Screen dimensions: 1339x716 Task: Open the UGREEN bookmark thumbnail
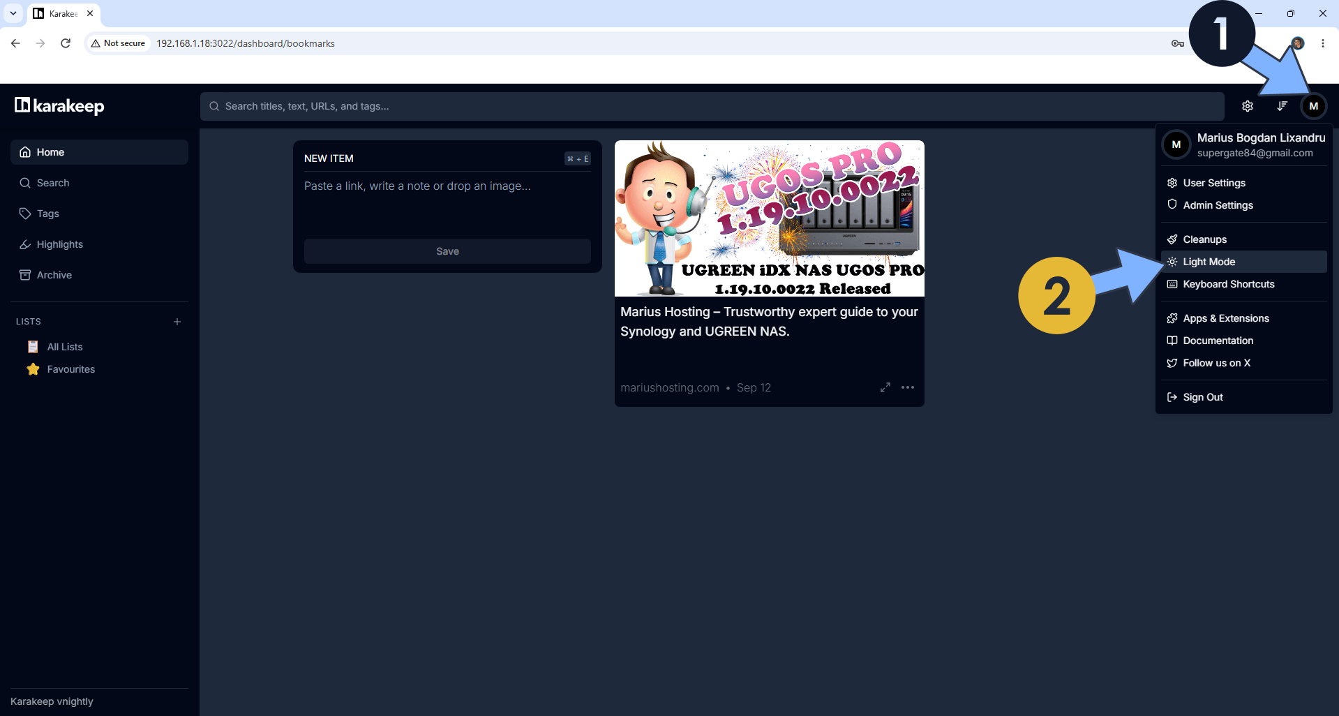coord(770,218)
